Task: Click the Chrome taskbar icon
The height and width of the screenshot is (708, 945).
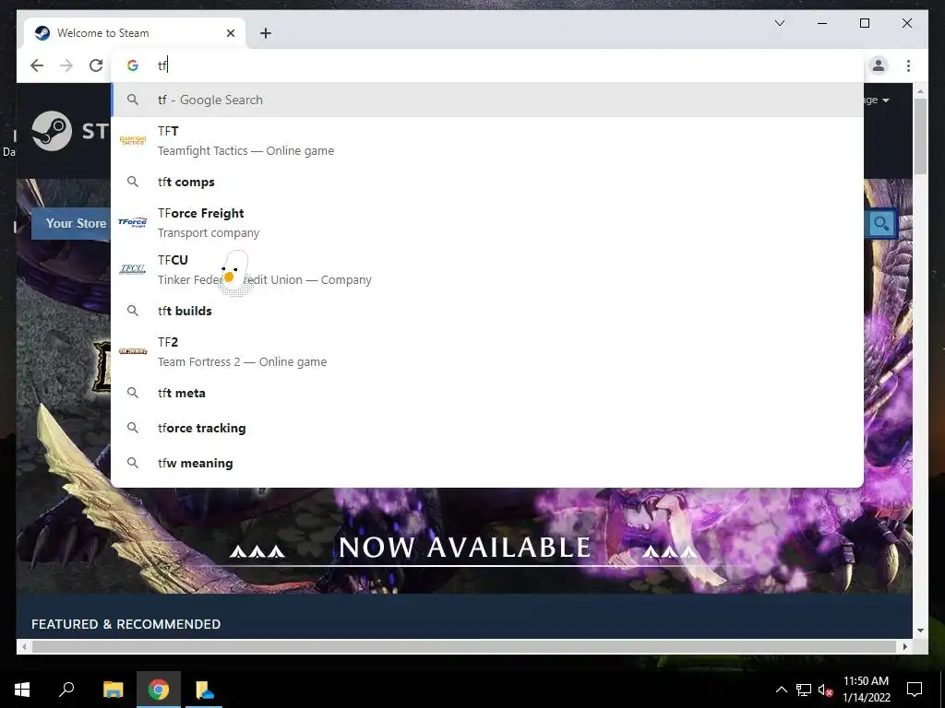Action: click(x=159, y=690)
